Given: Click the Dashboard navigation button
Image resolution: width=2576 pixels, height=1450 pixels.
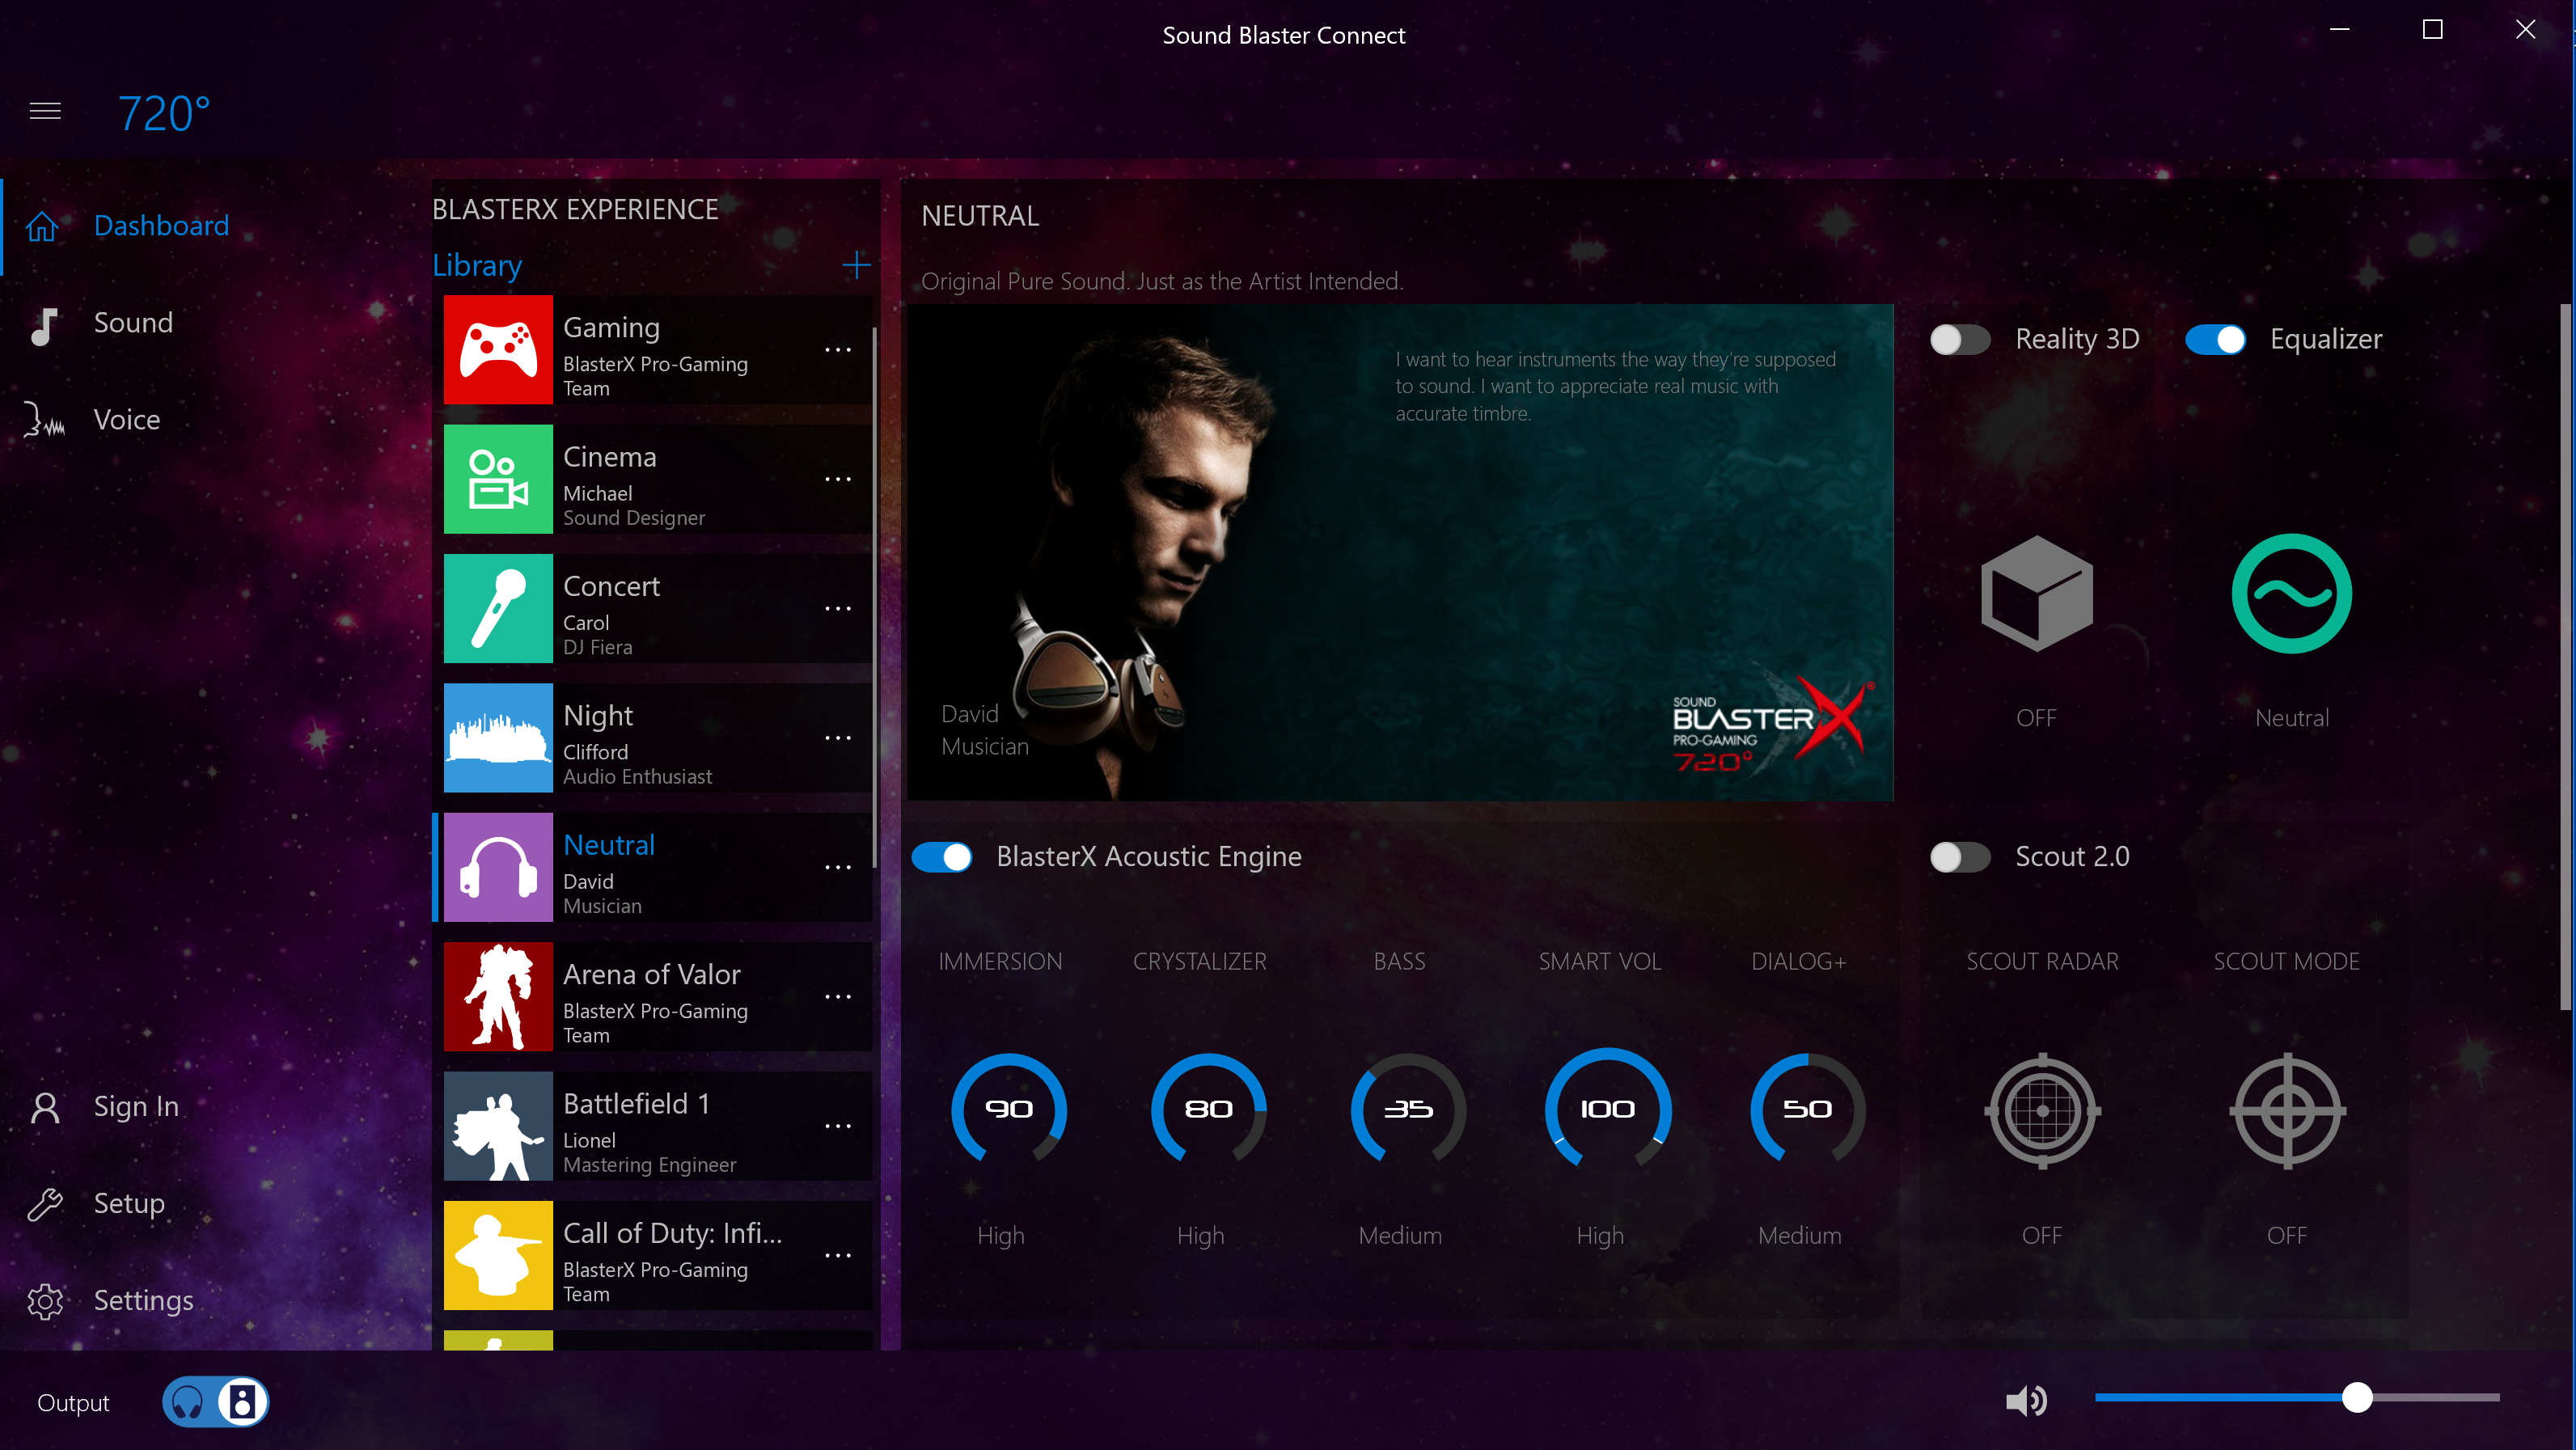Looking at the screenshot, I should click(161, 223).
